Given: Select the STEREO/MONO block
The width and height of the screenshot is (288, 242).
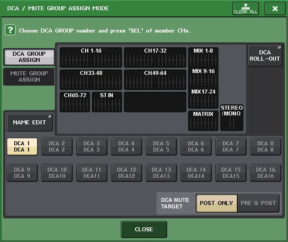Looking at the screenshot, I should (232, 118).
